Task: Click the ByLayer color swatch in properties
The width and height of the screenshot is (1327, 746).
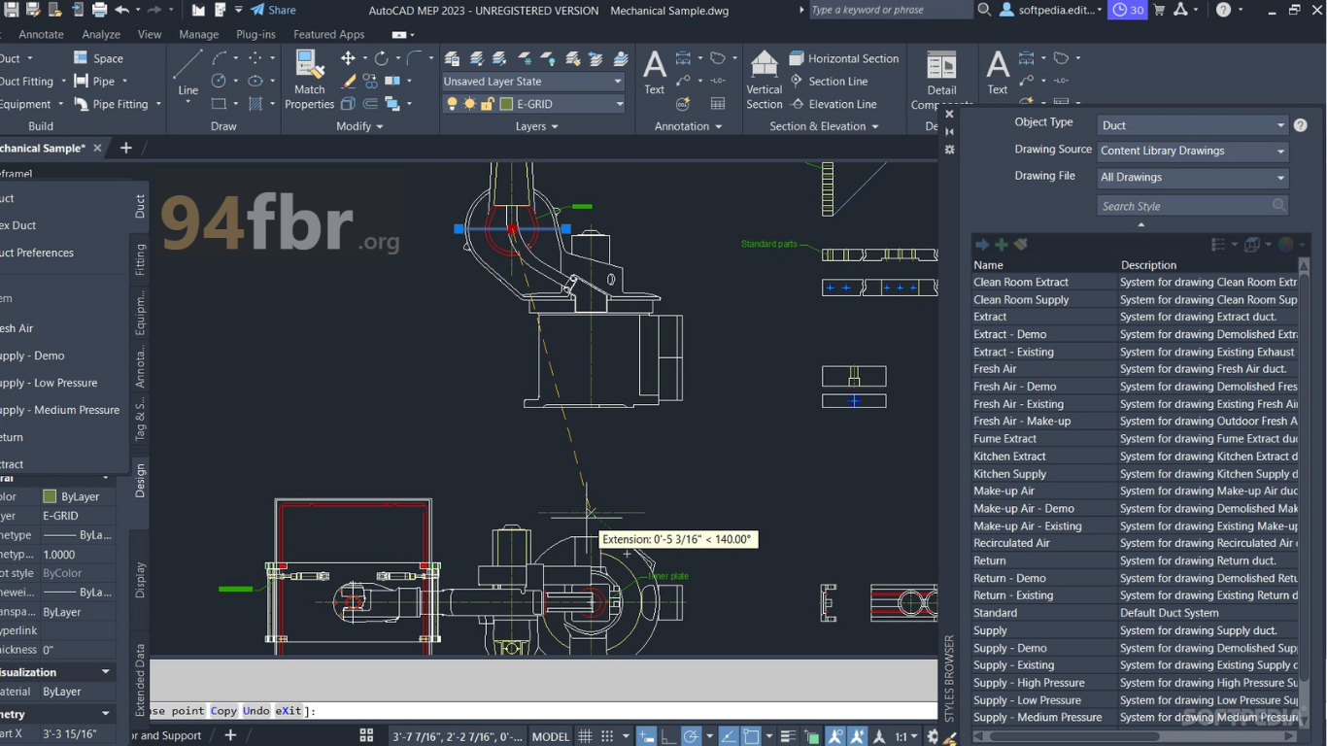Action: 50,496
